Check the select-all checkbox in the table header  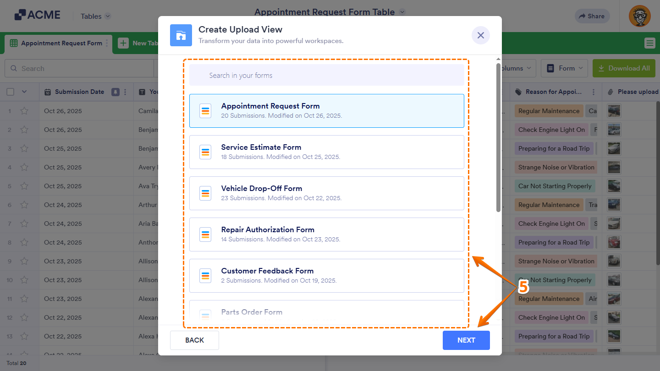[x=10, y=92]
